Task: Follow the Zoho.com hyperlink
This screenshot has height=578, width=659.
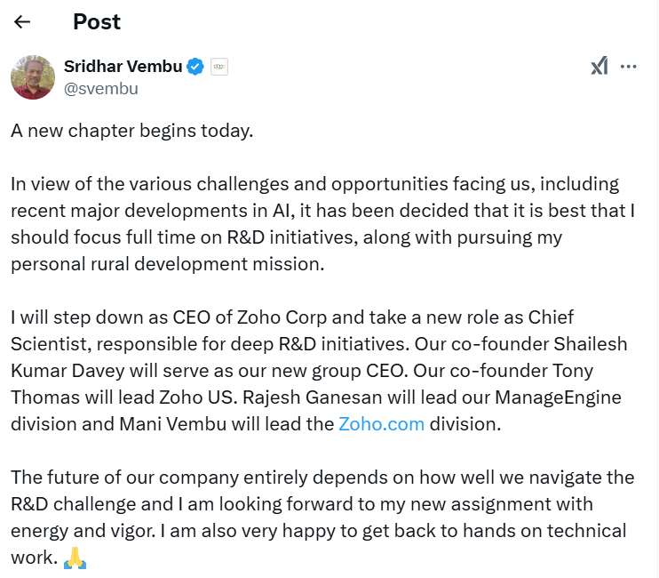Action: (x=382, y=424)
